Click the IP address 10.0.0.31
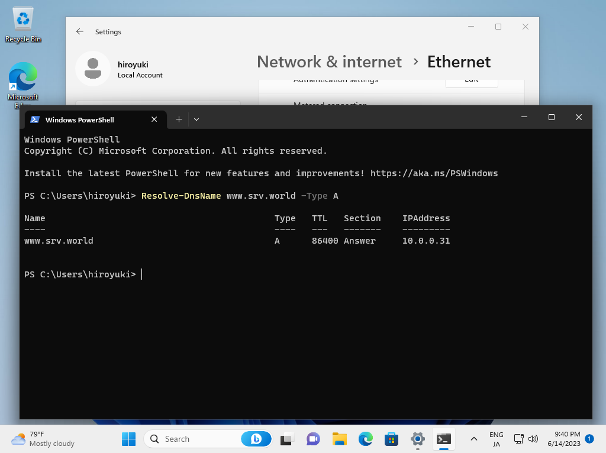Viewport: 606px width, 453px height. coord(426,241)
